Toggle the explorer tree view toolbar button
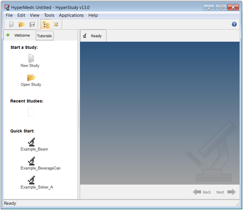The height and width of the screenshot is (210, 243). pyautogui.click(x=46, y=24)
